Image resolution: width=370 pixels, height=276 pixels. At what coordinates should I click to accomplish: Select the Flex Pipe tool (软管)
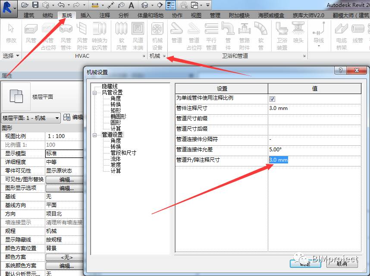[x=261, y=36]
